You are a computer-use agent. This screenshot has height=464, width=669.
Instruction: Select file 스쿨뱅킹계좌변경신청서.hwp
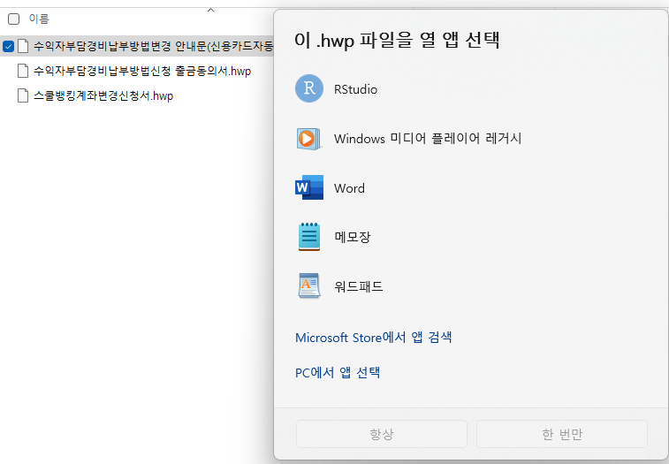103,95
